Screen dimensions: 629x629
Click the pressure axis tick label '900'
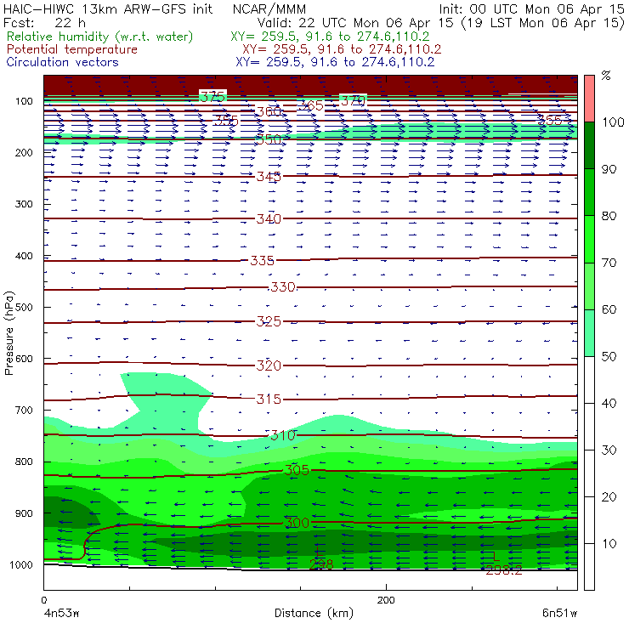coord(24,513)
